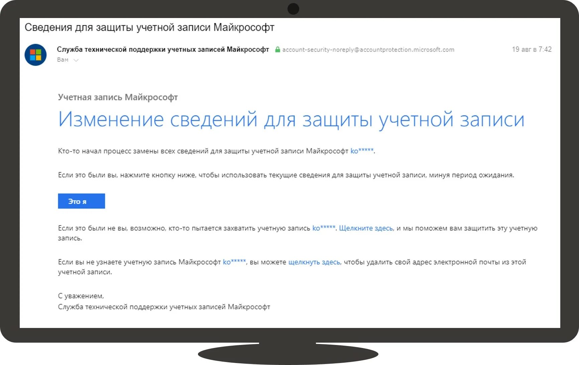Viewport: 579px width, 365px height.
Task: Open the щелкнуть здесь link to remove email
Action: (x=314, y=262)
